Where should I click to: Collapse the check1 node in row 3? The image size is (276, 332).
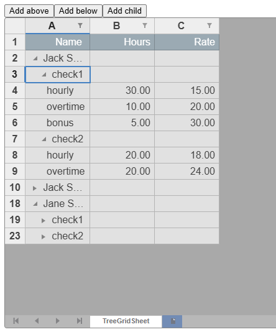pos(44,75)
